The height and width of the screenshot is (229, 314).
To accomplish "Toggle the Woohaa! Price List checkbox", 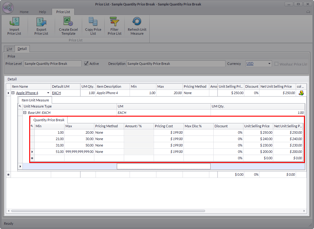I will pos(277,64).
